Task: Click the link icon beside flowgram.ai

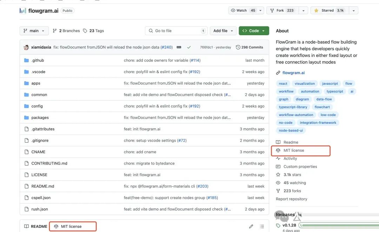Action: tap(278, 73)
